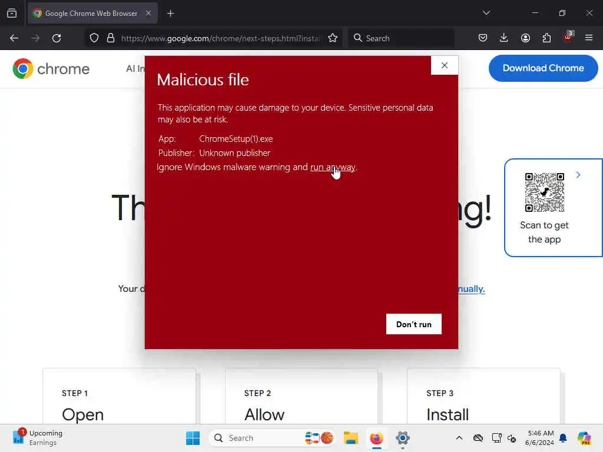
Task: Click the STEP 2 Allow card
Action: (301, 396)
